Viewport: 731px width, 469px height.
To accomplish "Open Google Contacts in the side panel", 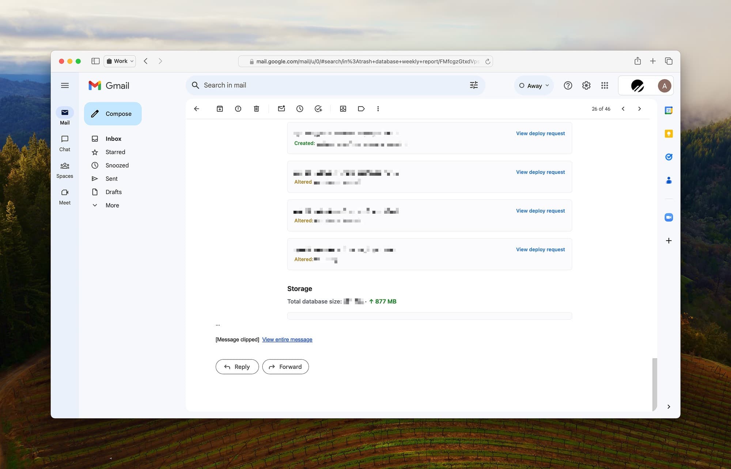I will (x=668, y=180).
